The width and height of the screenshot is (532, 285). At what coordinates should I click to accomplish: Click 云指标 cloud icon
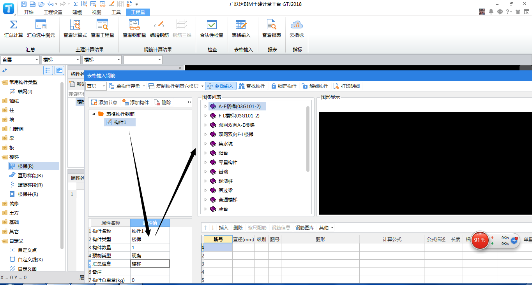(297, 25)
